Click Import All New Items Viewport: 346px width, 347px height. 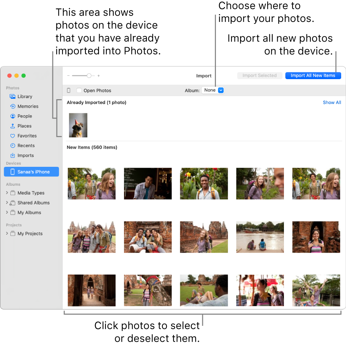pyautogui.click(x=313, y=75)
